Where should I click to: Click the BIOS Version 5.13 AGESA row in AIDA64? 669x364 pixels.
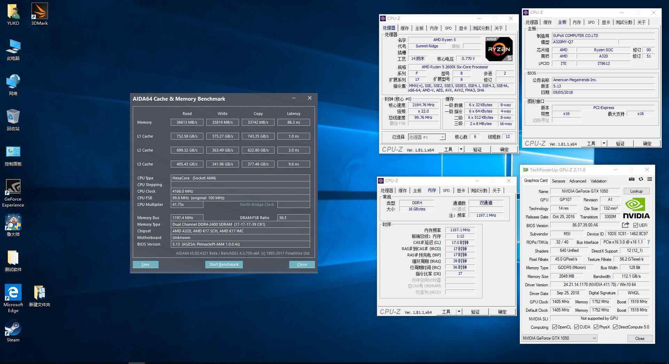[x=240, y=244]
